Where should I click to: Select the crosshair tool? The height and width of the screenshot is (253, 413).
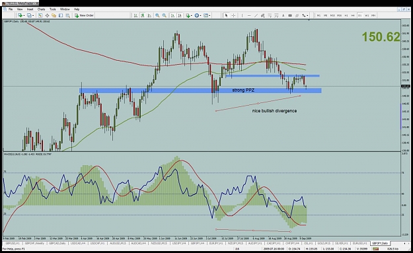233,16
